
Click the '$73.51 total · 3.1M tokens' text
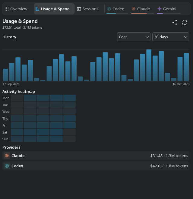click(x=22, y=27)
